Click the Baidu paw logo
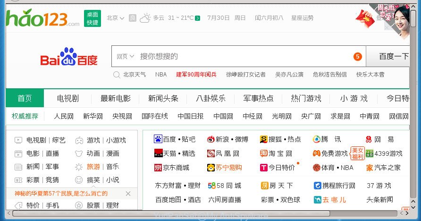 coord(69,57)
